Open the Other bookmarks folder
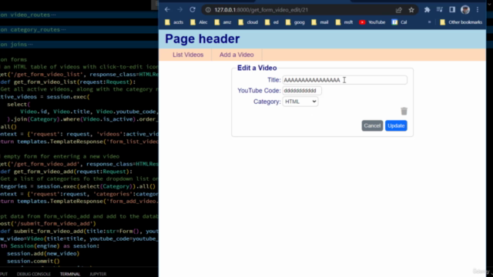Screen dimensions: 493x277 (461, 22)
